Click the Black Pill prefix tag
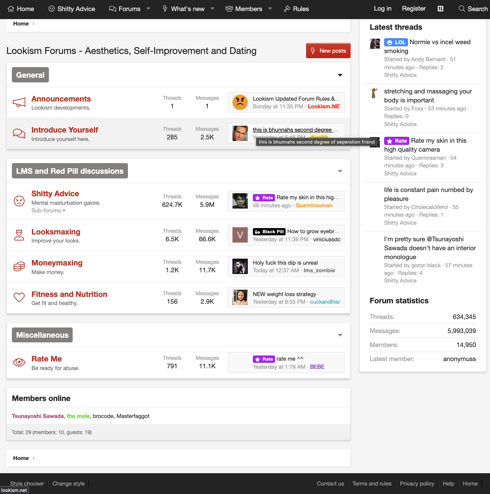This screenshot has width=490, height=494. [x=269, y=231]
